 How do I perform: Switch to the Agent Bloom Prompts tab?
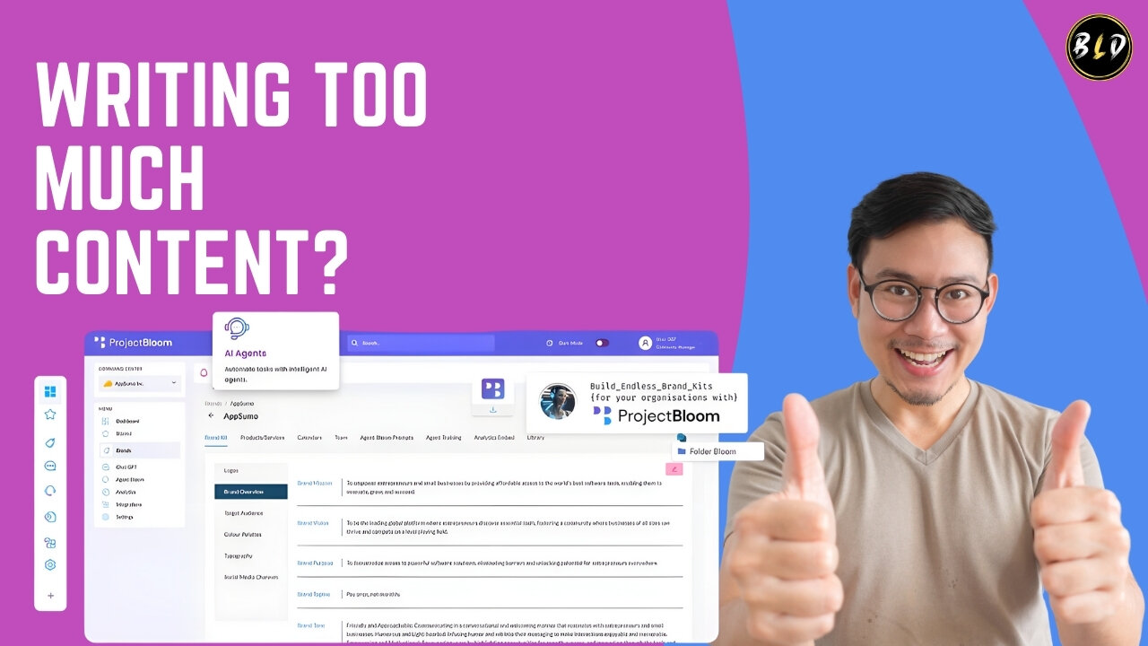click(x=387, y=438)
